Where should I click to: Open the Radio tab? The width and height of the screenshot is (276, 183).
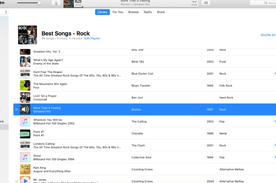pos(148,12)
